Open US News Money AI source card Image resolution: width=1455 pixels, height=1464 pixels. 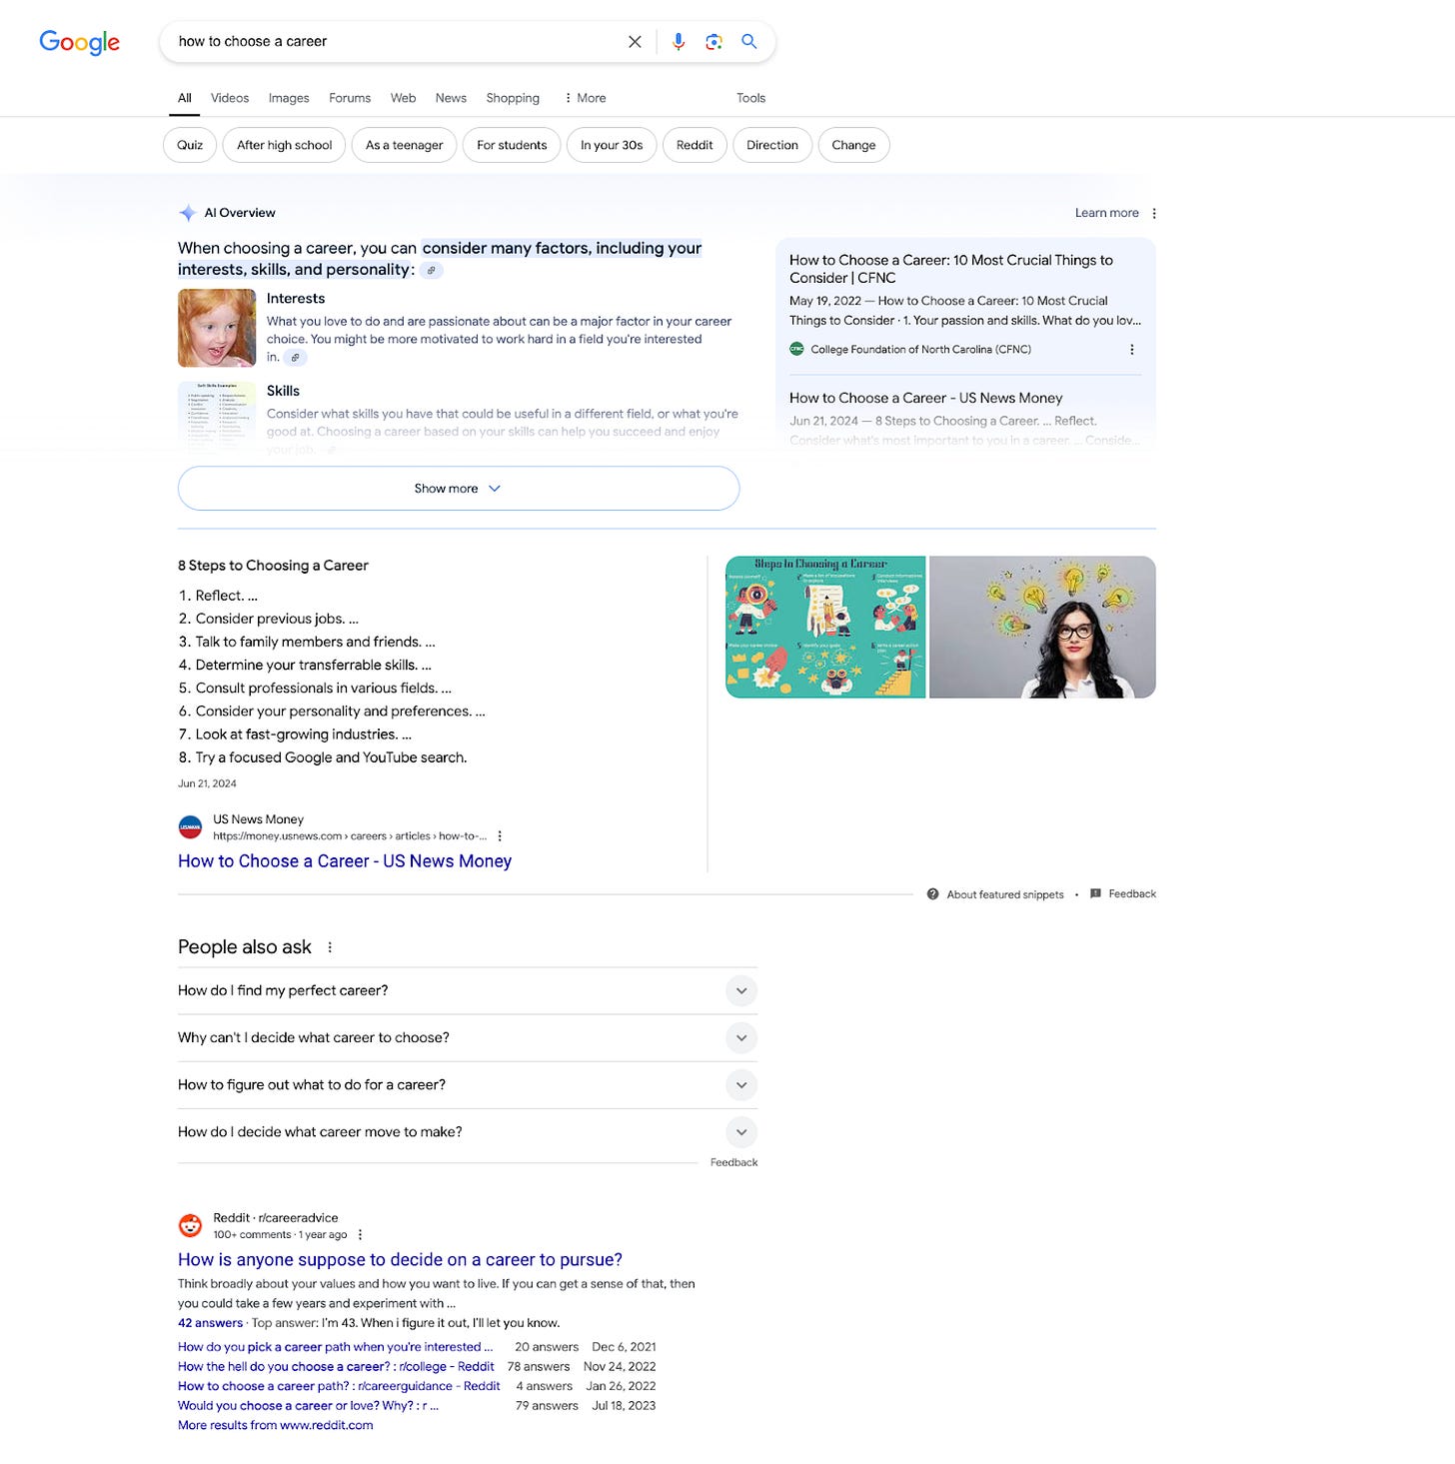[x=965, y=418]
